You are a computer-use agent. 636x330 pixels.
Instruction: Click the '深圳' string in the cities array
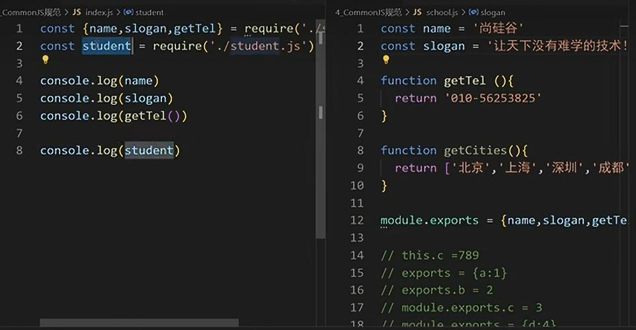(564, 168)
